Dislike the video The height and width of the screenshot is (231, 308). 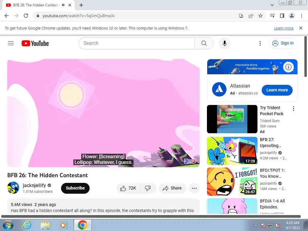[148, 188]
